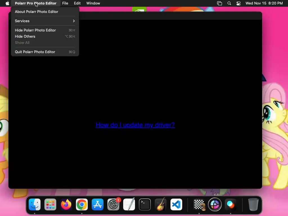Open Finder from the dock

tap(35, 204)
